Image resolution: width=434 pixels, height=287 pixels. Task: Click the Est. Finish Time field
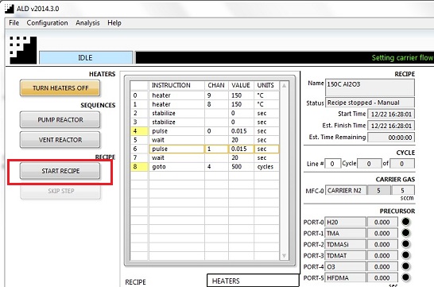tap(391, 126)
